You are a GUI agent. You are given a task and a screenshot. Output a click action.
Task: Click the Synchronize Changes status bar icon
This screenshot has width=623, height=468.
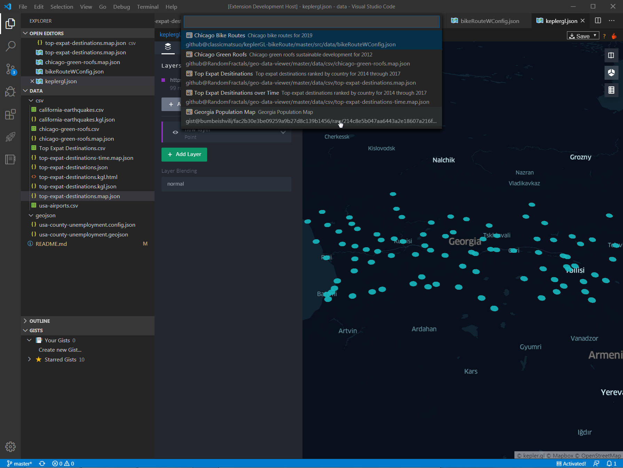(42, 463)
